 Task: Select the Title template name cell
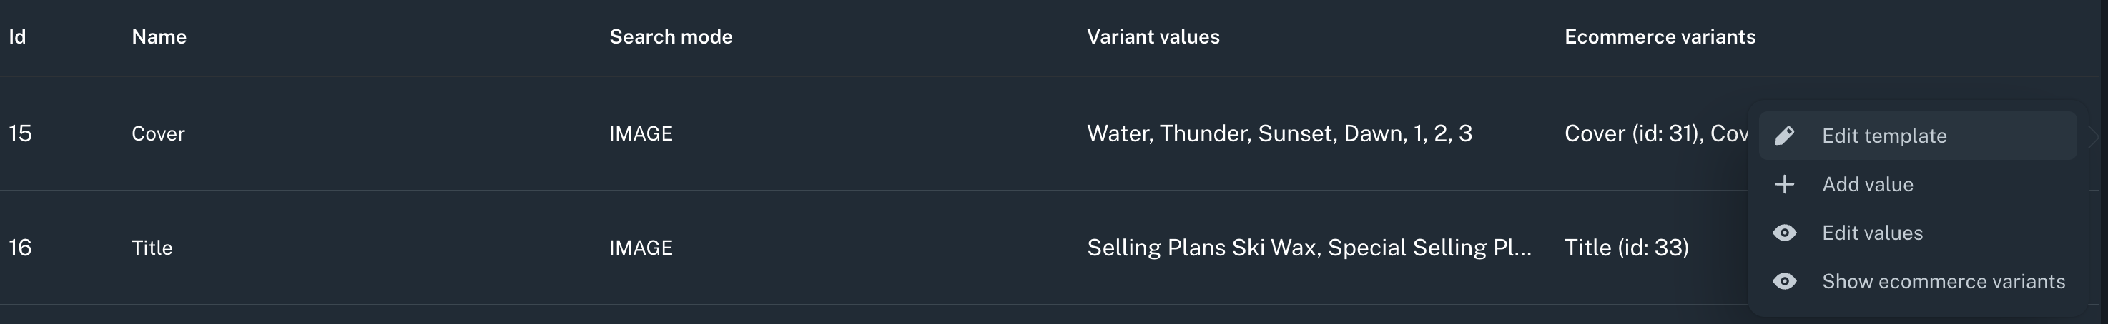tap(152, 248)
